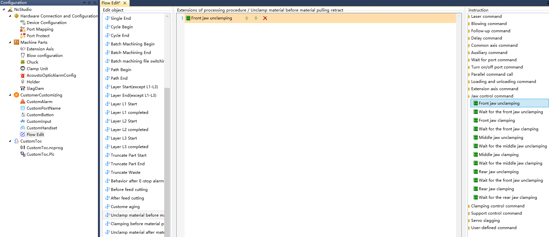549x237 pixels.
Task: Click the CustomInput icon
Action: click(x=23, y=121)
